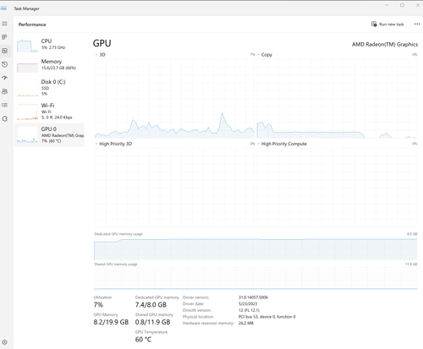Click the Wi-Fi mini graph thumbnail
423x349 pixels.
[x=27, y=112]
